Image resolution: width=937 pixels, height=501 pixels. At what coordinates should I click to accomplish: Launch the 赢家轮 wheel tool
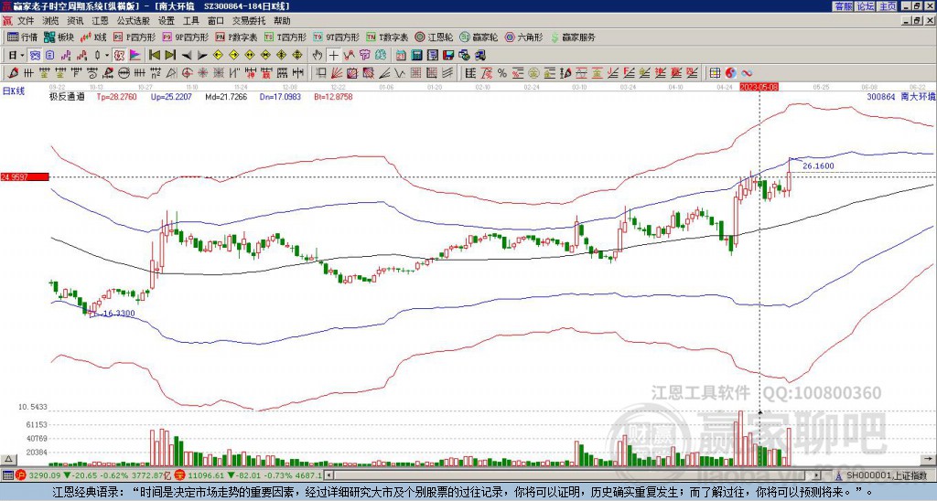(479, 37)
